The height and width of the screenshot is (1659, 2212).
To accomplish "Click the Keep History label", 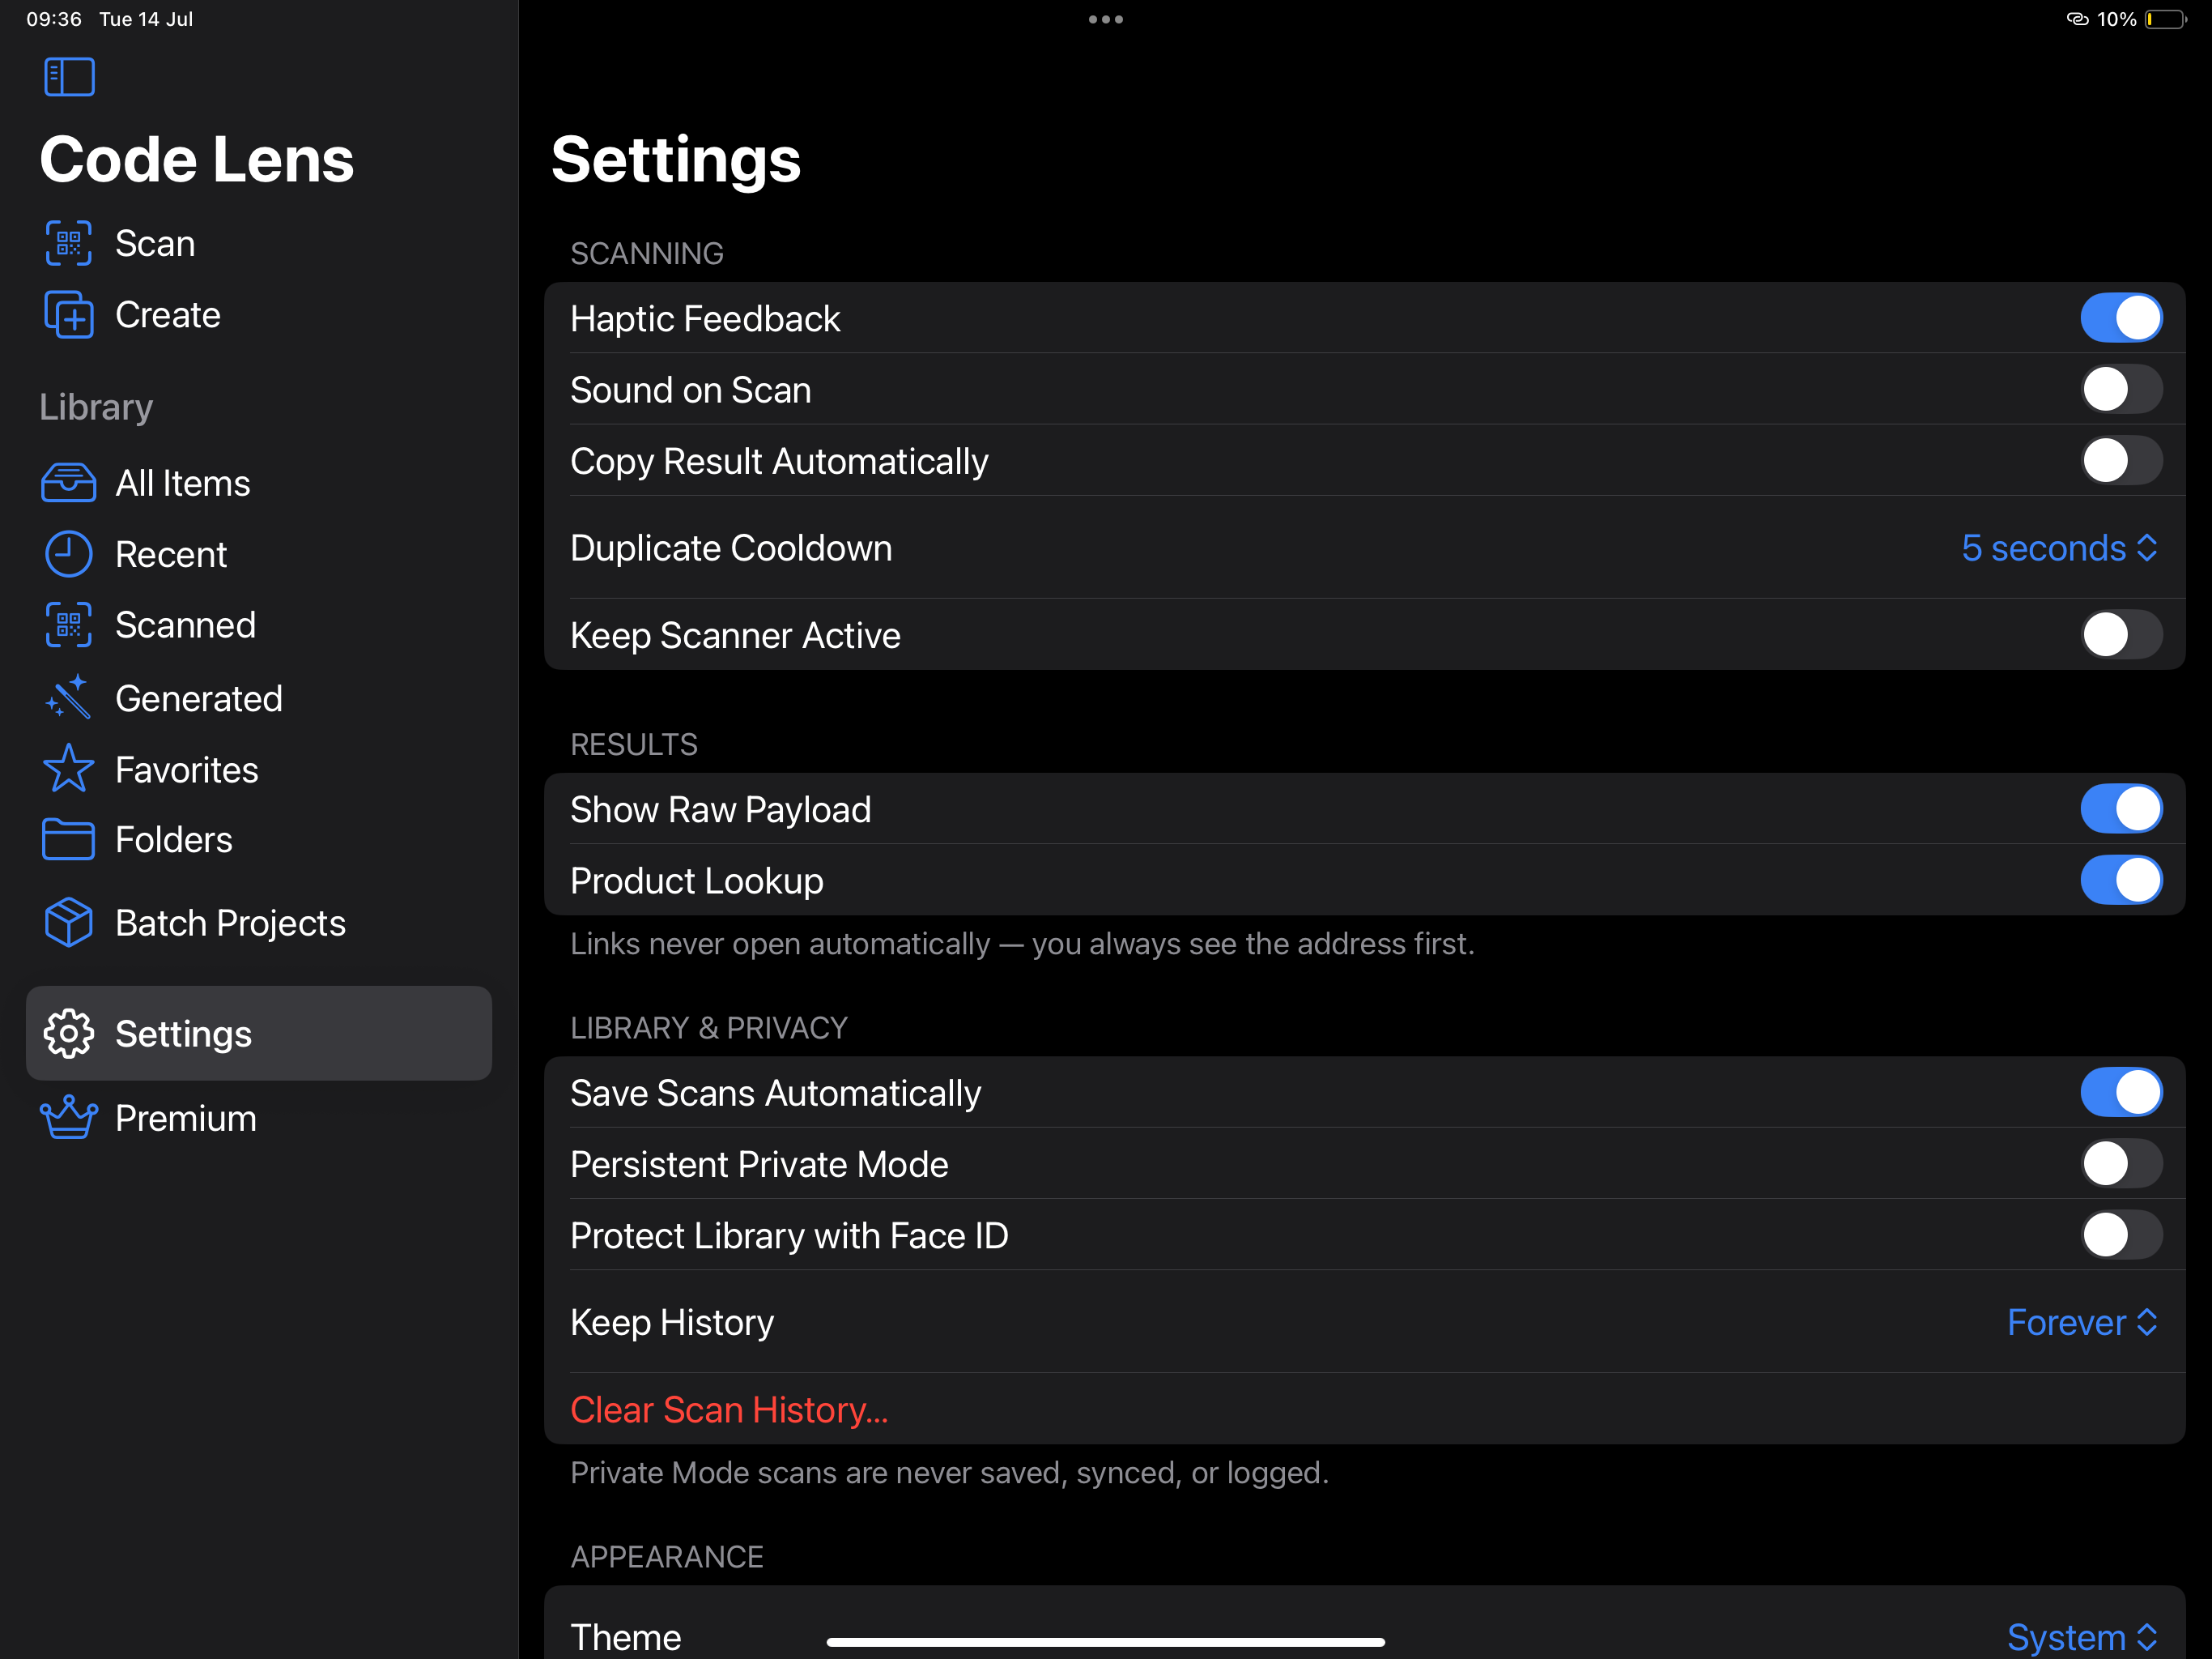I will coord(672,1323).
